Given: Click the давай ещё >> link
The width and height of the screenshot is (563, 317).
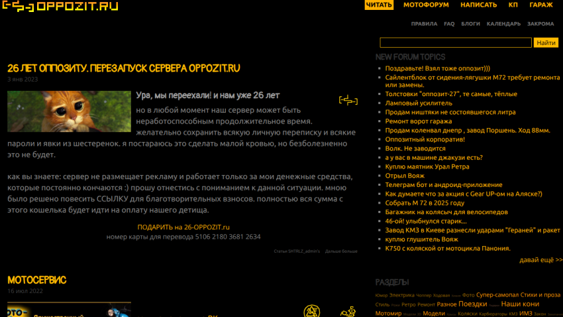Looking at the screenshot, I should click(540, 260).
